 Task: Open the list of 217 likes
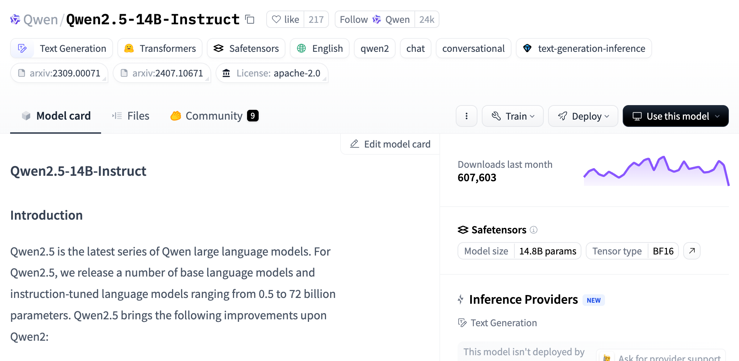[x=316, y=19]
